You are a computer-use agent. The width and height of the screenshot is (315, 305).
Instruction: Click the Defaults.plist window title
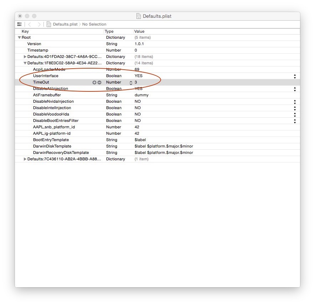click(x=157, y=16)
